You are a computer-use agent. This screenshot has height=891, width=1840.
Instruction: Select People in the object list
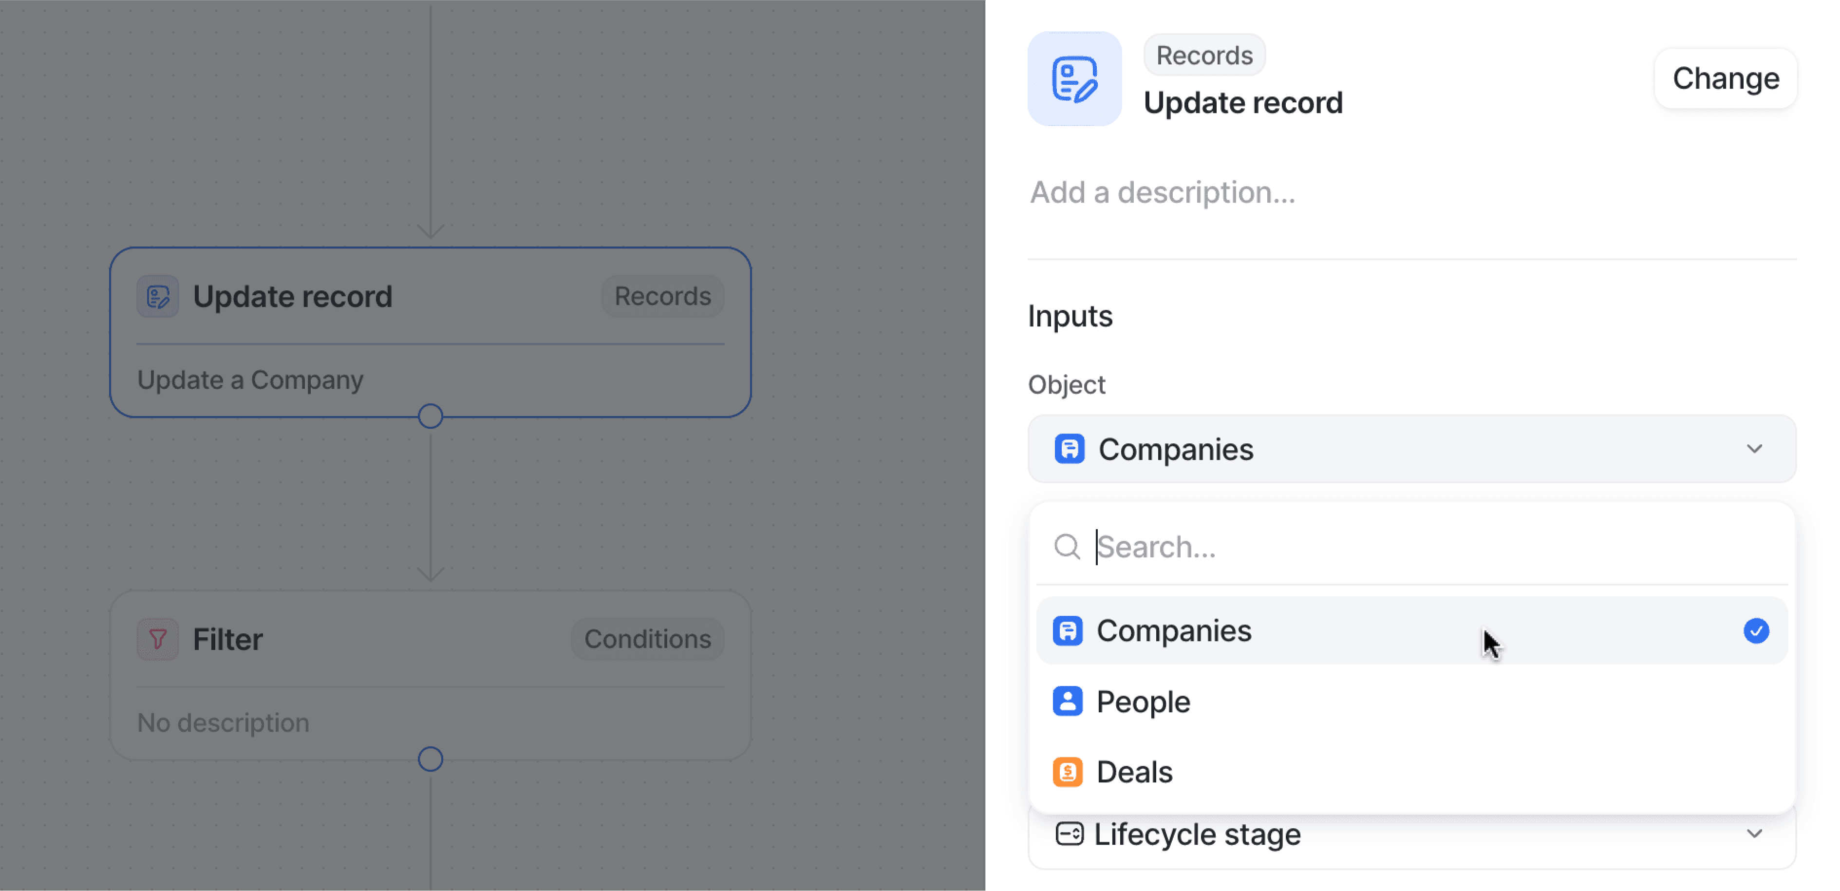point(1411,701)
